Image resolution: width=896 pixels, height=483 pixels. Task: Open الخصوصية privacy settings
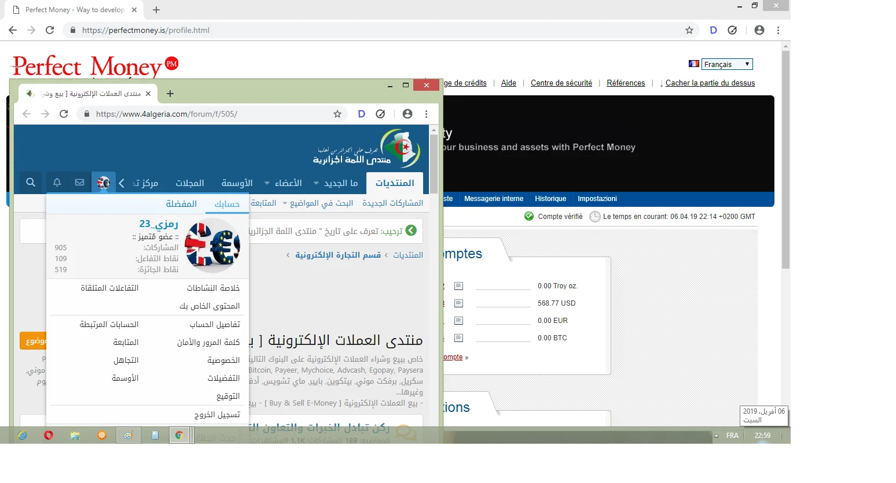coord(223,361)
